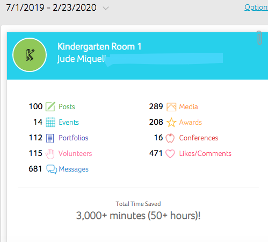The height and width of the screenshot is (242, 268).
Task: Click the Volunteers raised hand icon
Action: coord(50,154)
